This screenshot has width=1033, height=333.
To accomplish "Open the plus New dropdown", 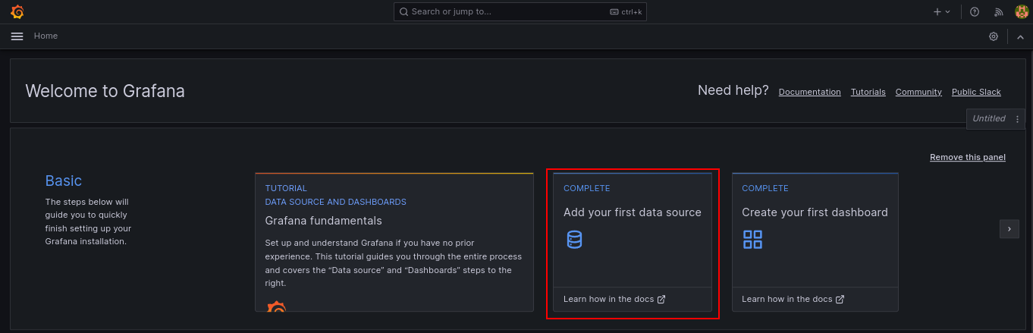I will (x=941, y=11).
